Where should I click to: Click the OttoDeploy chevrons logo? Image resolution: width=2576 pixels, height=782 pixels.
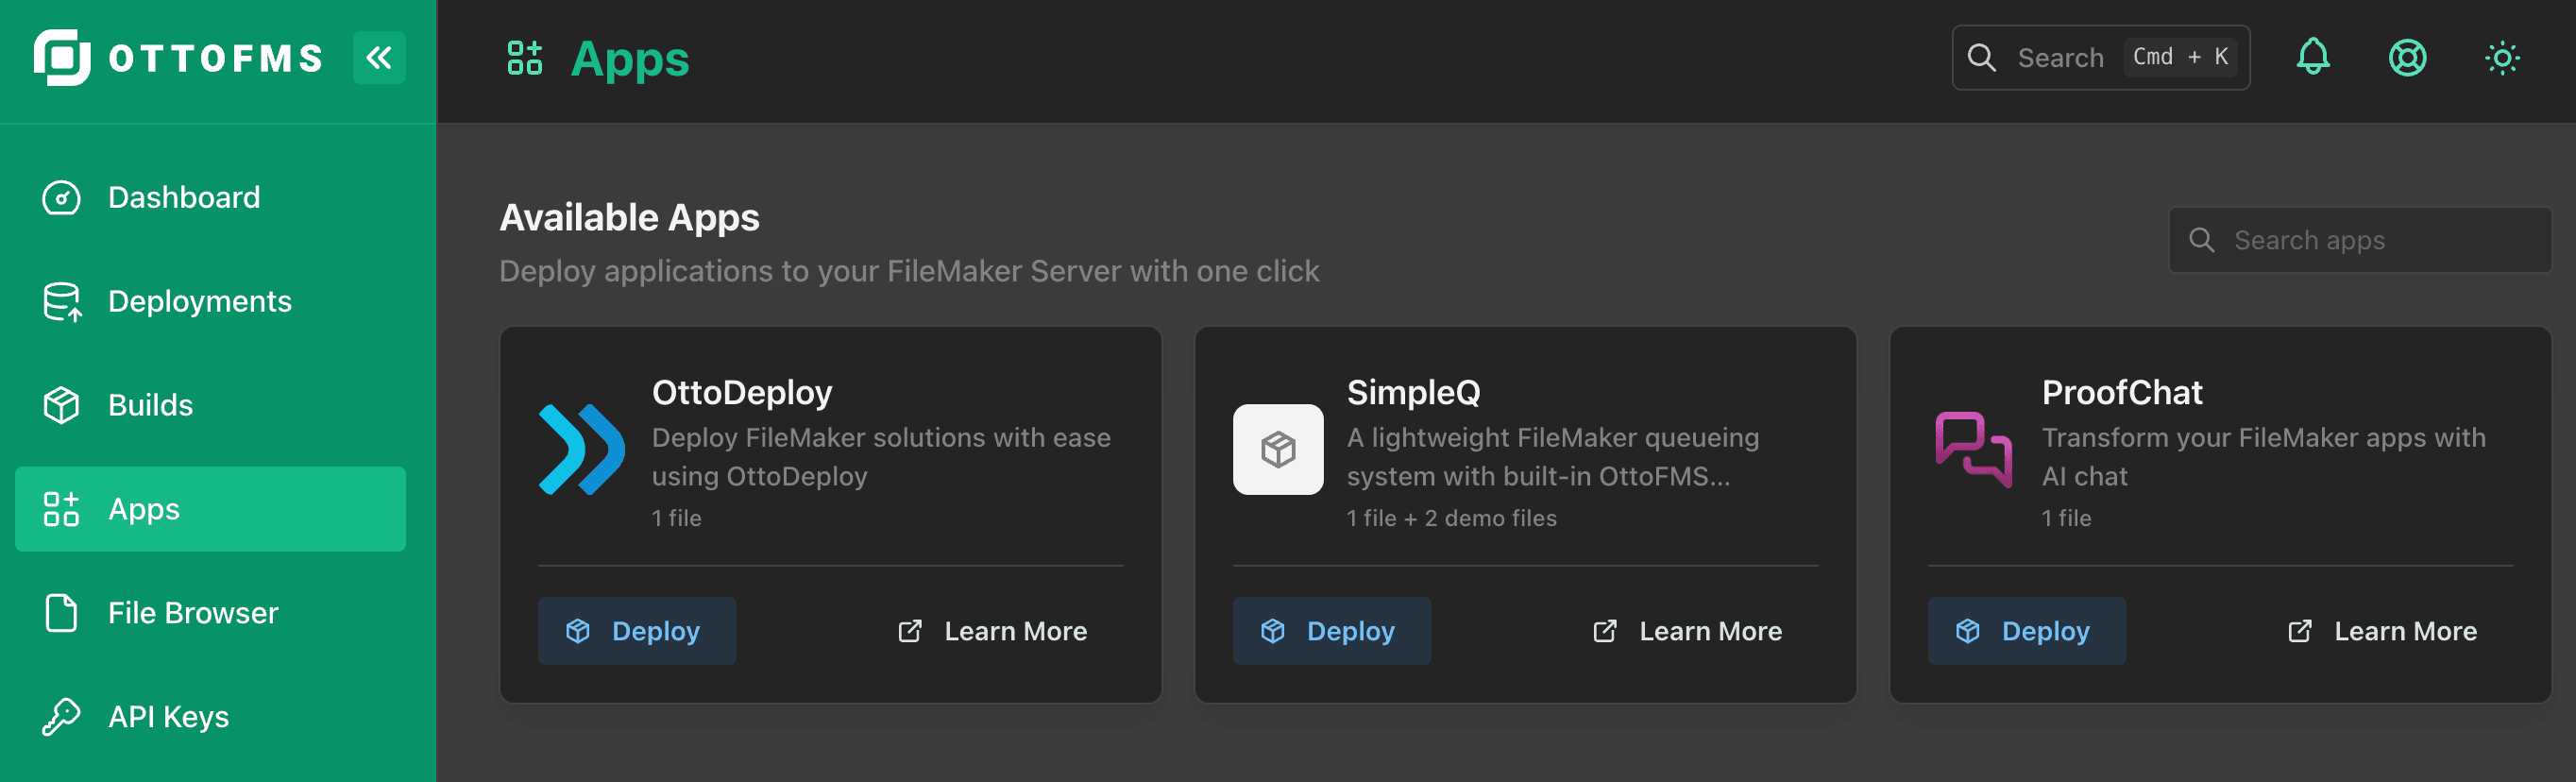[x=581, y=449]
